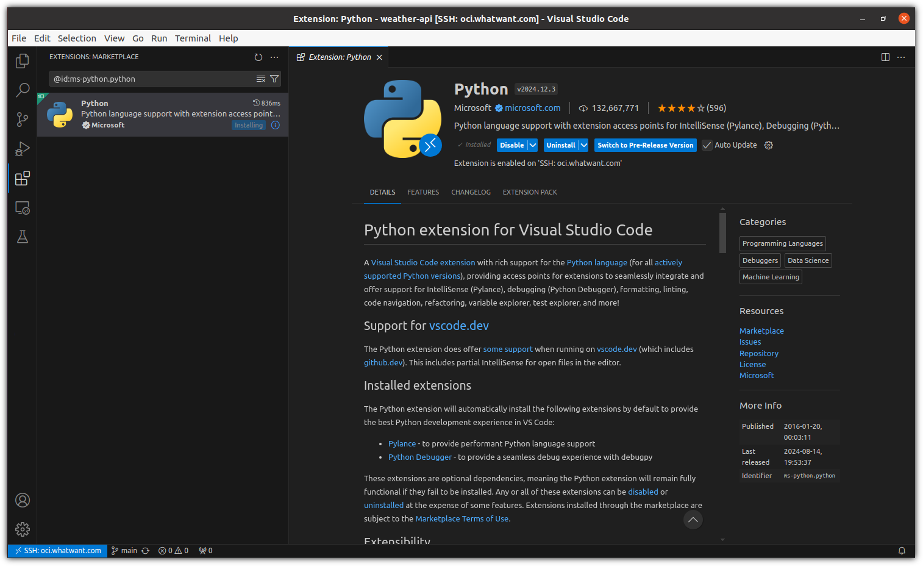The width and height of the screenshot is (923, 566).
Task: Open the View menu
Action: [114, 38]
